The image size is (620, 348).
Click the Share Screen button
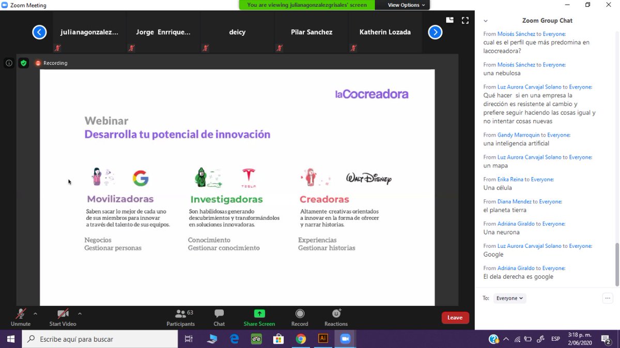tap(259, 317)
